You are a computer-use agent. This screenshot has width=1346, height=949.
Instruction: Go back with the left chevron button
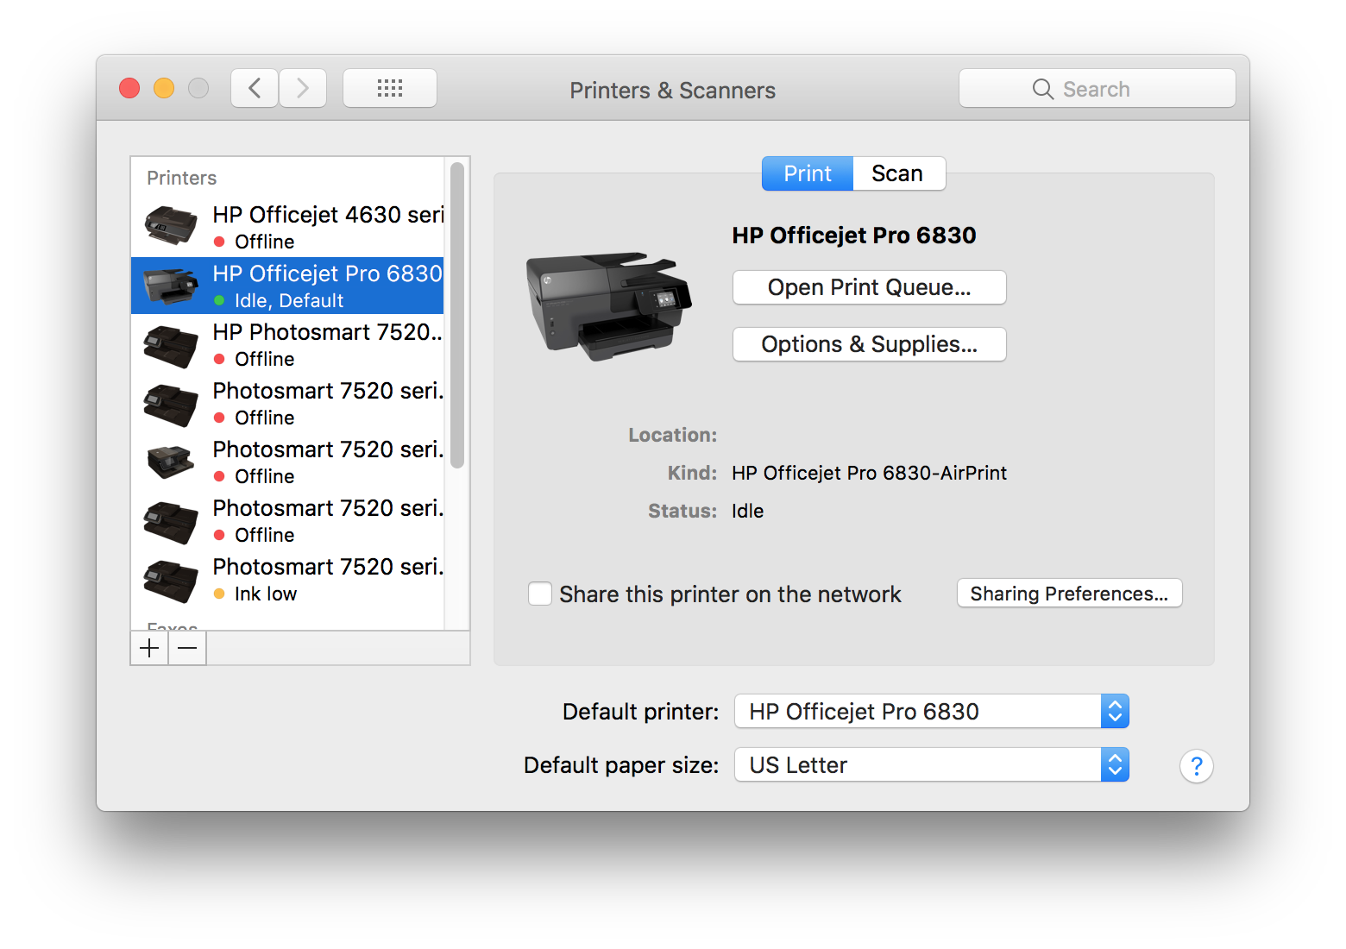point(255,88)
